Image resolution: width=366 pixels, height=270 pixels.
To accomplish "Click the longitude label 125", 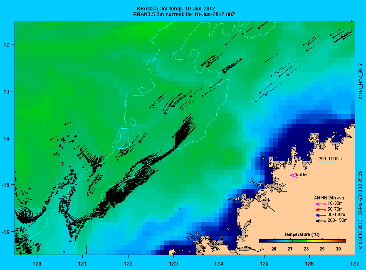I will (264, 264).
